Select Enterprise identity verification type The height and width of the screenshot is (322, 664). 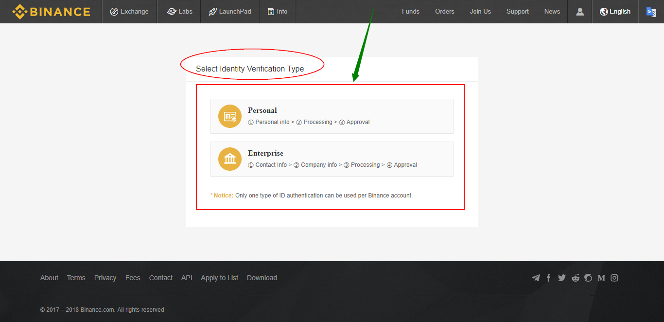pyautogui.click(x=332, y=159)
